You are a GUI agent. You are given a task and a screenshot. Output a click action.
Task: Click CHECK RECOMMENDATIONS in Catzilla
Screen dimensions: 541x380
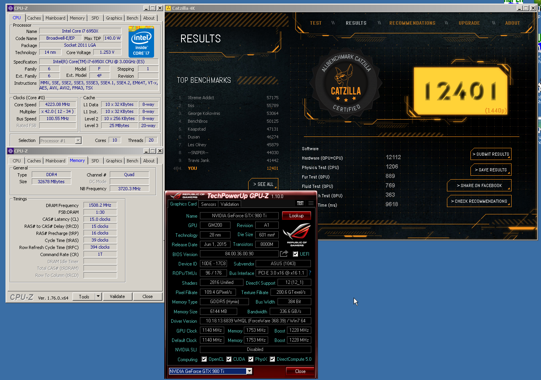click(x=479, y=201)
